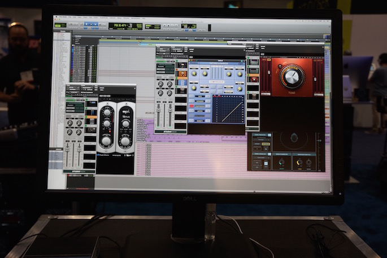Click left fader in StudioRack beside Oxford Dynamics
This screenshot has height=258, width=387.
click(x=158, y=109)
